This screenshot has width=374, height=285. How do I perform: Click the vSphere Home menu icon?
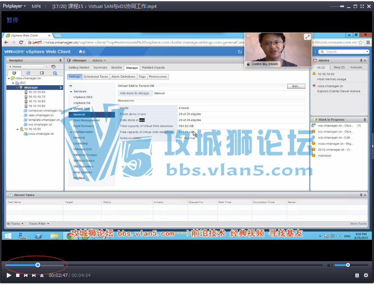pos(82,52)
